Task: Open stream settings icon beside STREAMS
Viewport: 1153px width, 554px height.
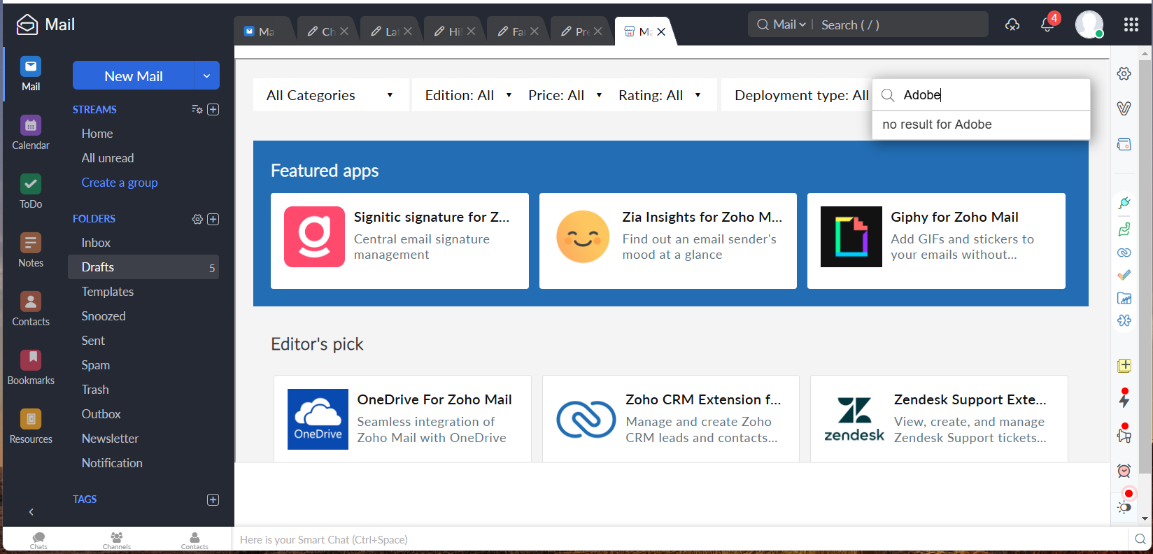Action: 197,110
